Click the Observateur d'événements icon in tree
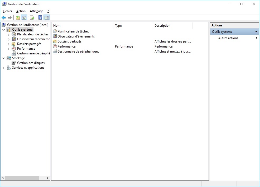The image size is (260, 187). click(14, 39)
